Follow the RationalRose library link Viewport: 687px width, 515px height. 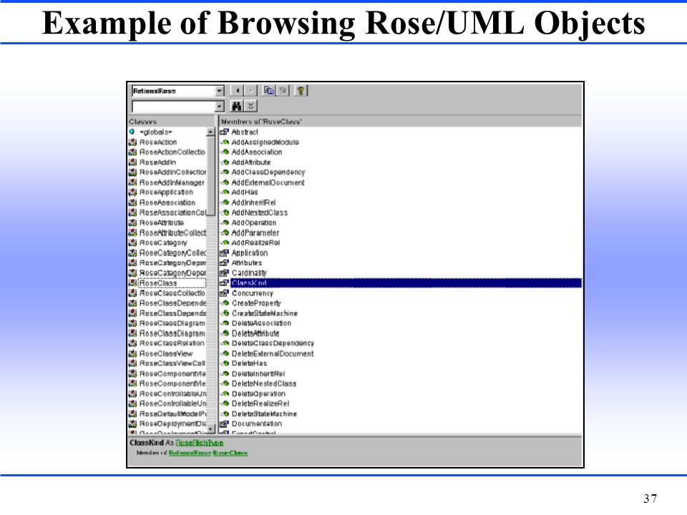[190, 453]
